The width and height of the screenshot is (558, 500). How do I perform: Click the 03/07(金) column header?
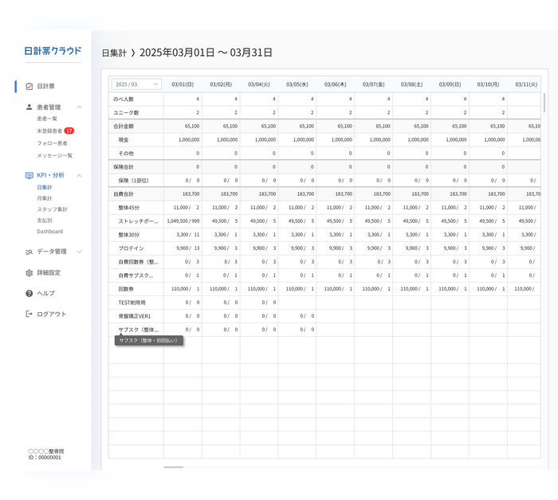[373, 84]
